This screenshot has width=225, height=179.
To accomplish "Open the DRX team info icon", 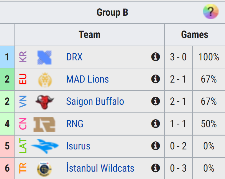I will (155, 57).
